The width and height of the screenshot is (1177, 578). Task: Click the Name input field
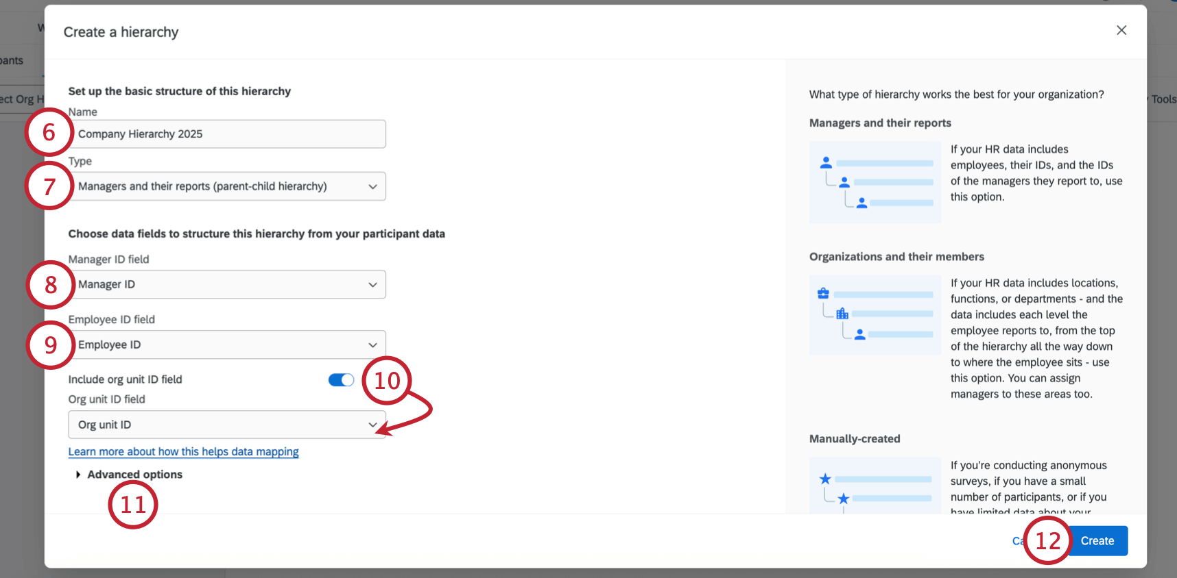(x=227, y=134)
